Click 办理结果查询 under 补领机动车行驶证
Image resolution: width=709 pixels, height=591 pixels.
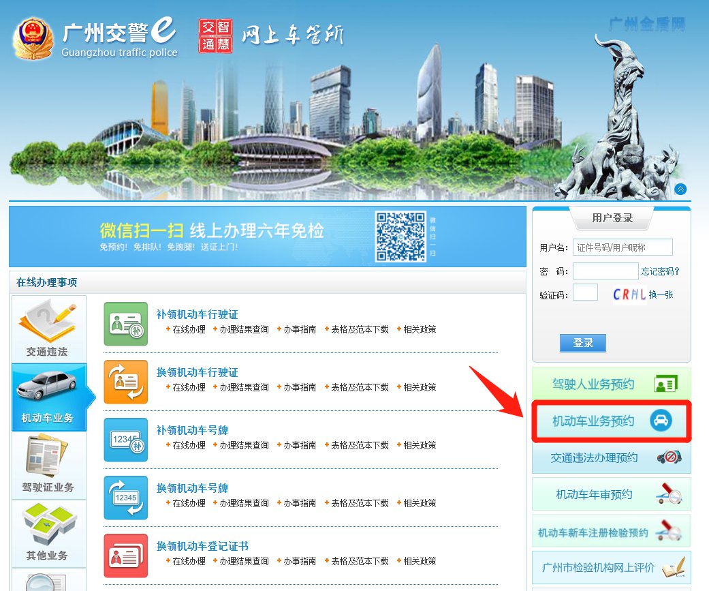click(245, 329)
